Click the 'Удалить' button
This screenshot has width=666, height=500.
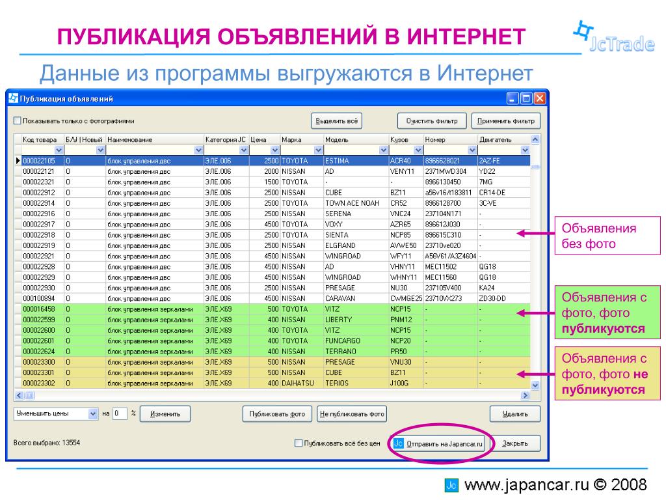[x=515, y=414]
